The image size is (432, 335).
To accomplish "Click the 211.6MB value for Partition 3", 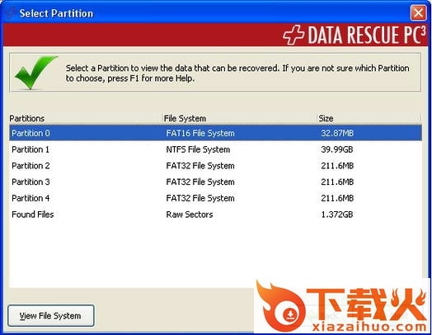I will tap(337, 182).
